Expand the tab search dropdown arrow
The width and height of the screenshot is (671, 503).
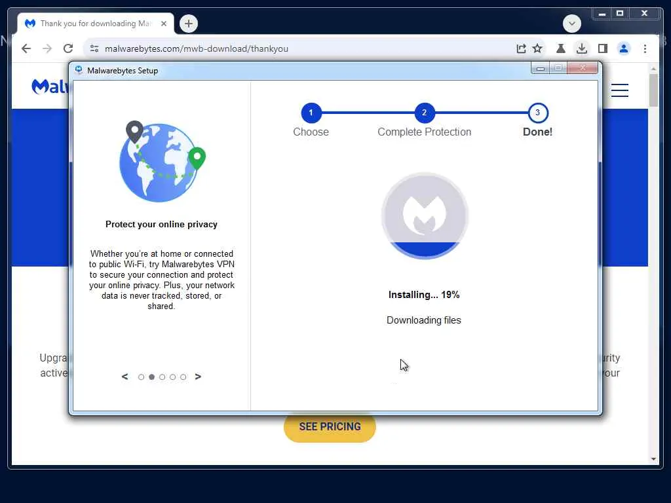(x=571, y=24)
